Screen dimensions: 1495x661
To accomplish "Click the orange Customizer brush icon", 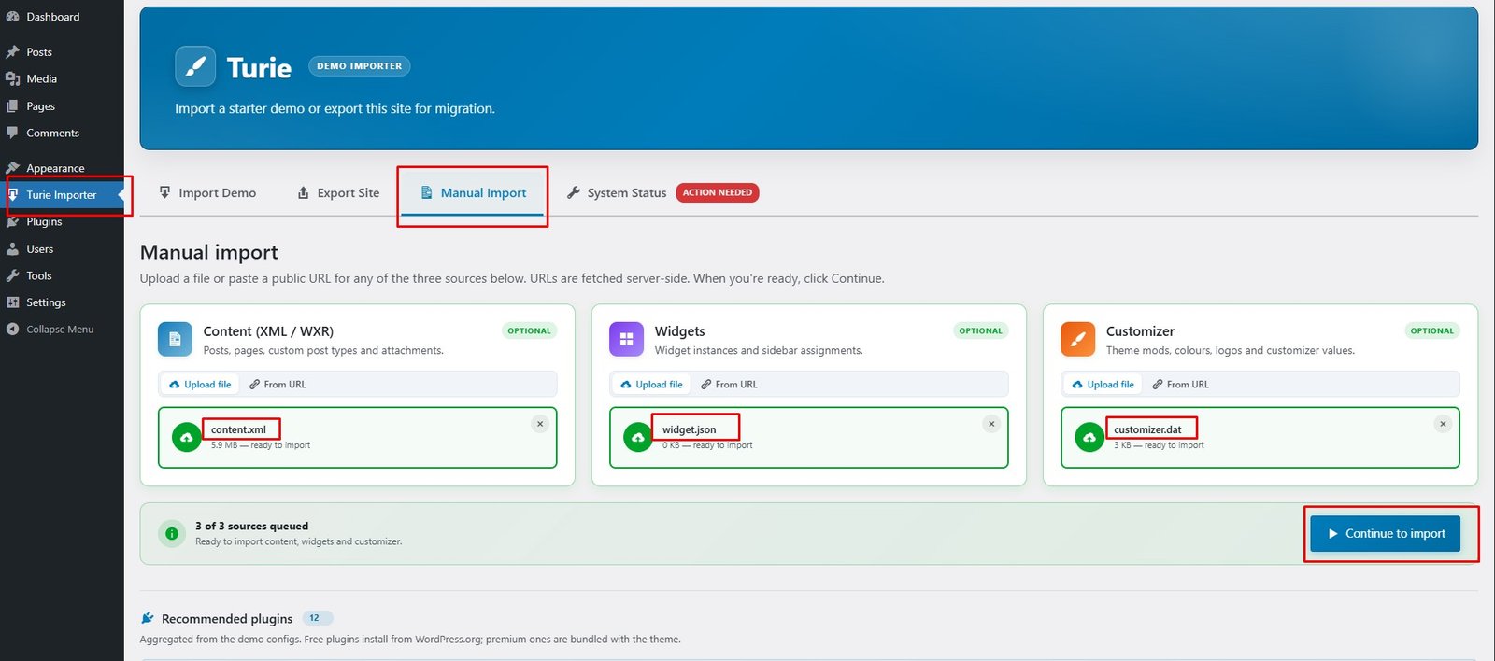I will (x=1077, y=340).
